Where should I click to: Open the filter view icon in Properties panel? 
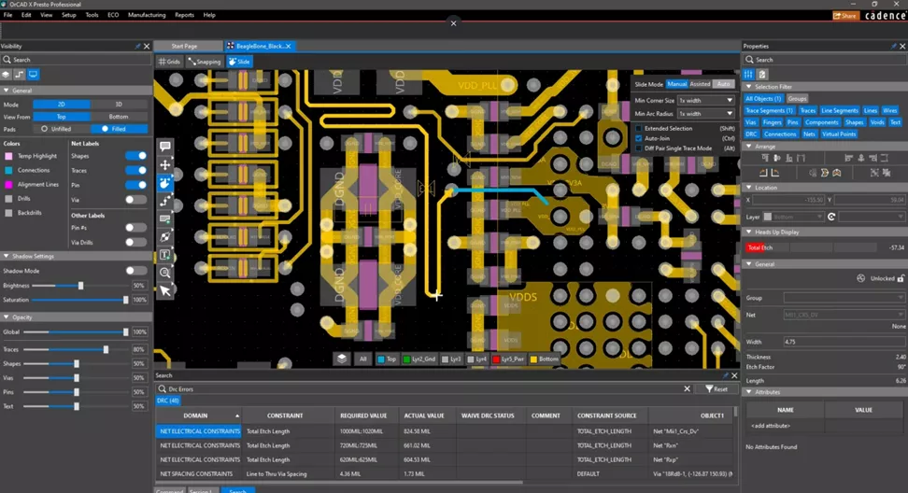tap(748, 74)
